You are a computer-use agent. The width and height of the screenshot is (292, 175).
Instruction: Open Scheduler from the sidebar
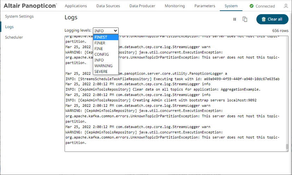tap(14, 37)
